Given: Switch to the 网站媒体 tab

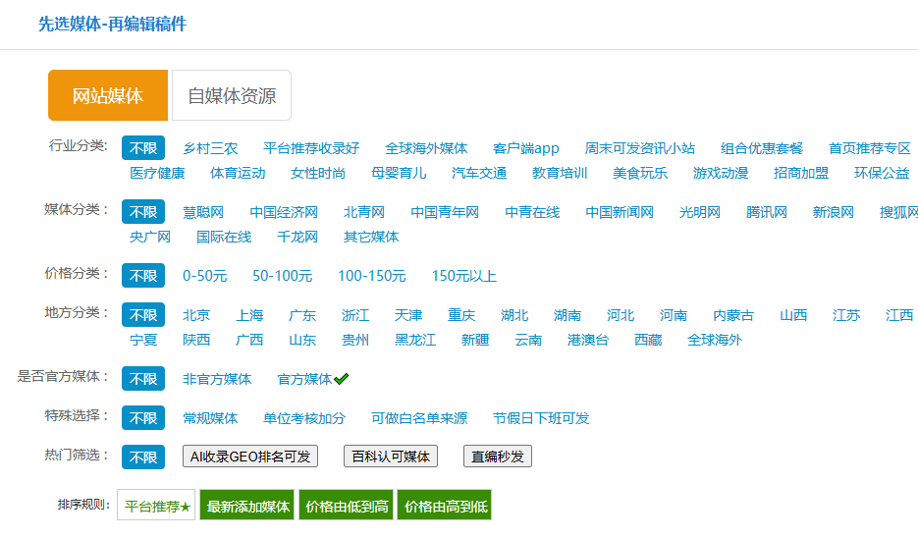Looking at the screenshot, I should pyautogui.click(x=108, y=95).
